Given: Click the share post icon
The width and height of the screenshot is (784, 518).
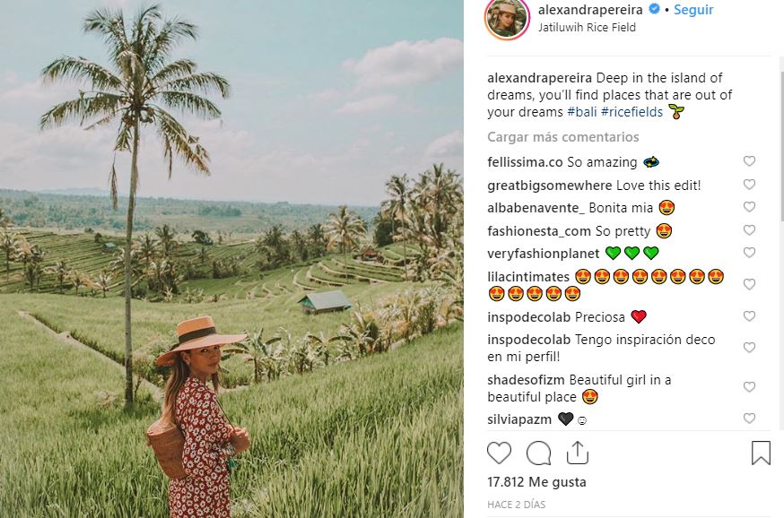Looking at the screenshot, I should pyautogui.click(x=578, y=453).
